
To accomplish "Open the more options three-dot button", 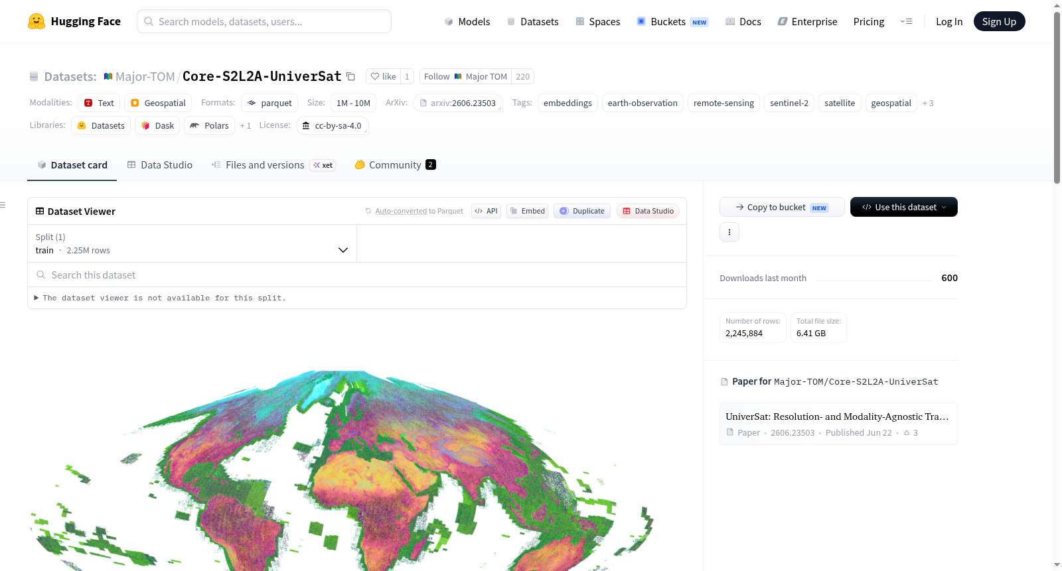I will pos(729,232).
